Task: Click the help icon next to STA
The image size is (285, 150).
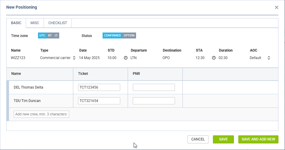Action: click(214, 58)
